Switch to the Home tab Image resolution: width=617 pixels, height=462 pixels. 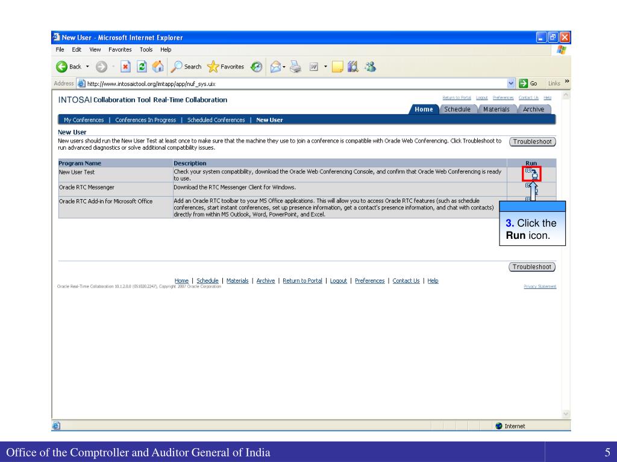424,109
